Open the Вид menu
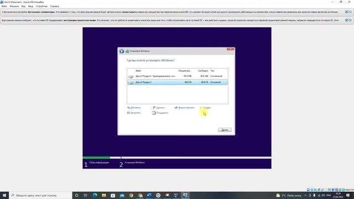This screenshot has width=354, height=199. [23, 6]
